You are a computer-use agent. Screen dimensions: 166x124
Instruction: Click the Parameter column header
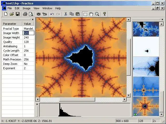coord(12,24)
